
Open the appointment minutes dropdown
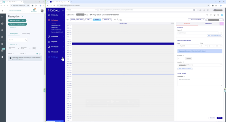211,46
